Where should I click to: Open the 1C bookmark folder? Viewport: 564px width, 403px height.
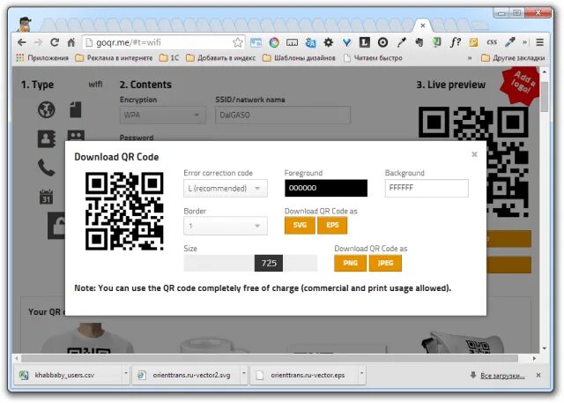(x=169, y=58)
